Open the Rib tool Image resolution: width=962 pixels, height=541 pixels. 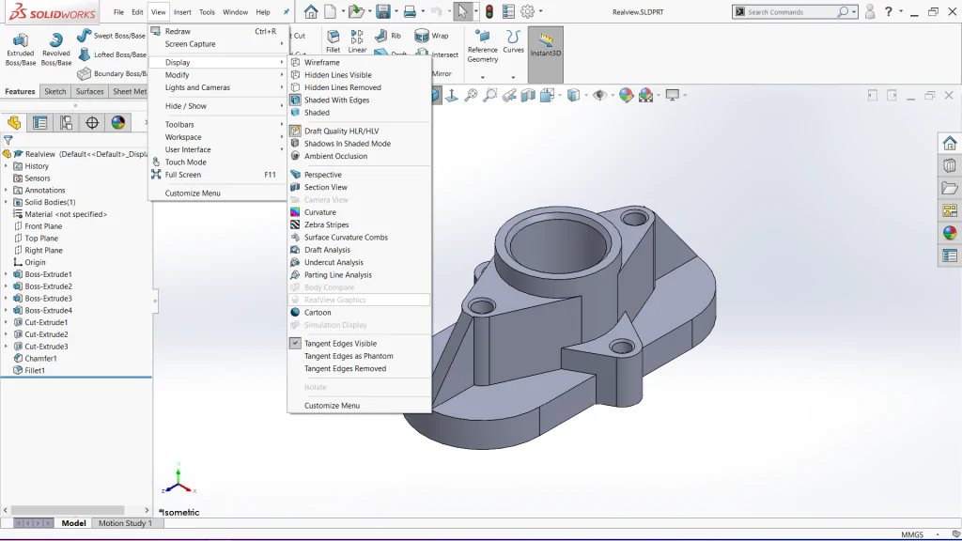(x=388, y=36)
